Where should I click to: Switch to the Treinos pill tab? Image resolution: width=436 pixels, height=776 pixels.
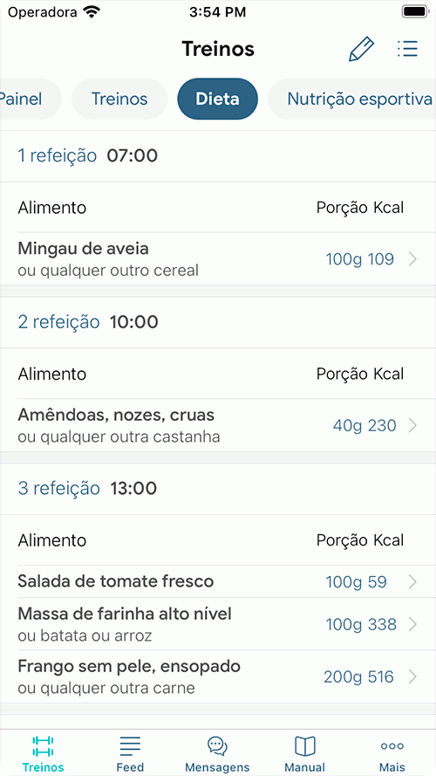(119, 99)
